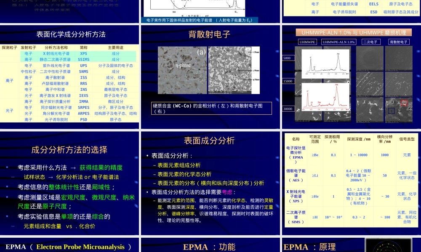The image size is (421, 252).
Task: Click '试样状态 → 化学分析法 or 电子能谱法' line
Action: click(71, 177)
